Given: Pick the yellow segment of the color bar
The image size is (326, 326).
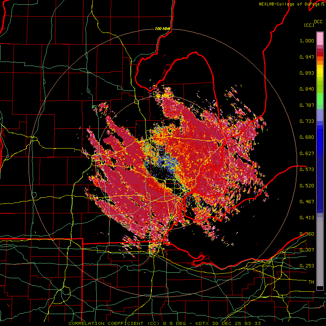Looking at the screenshot, I should [320, 71].
